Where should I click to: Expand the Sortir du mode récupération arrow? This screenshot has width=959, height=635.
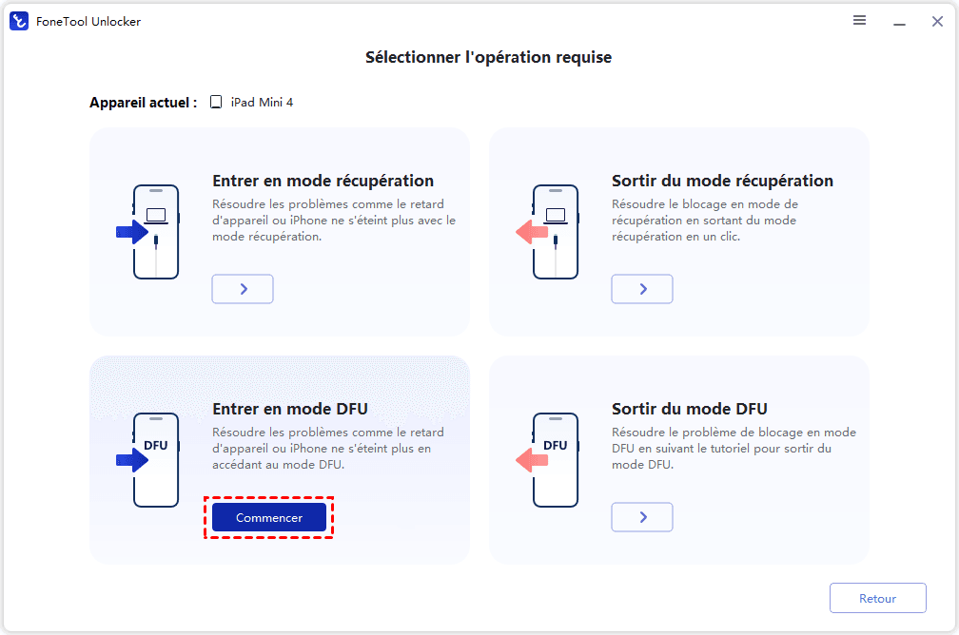(642, 289)
